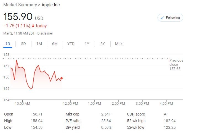Click the A- CDP score value
Image resolution: width=200 pixels, height=134 pixels.
click(x=166, y=114)
